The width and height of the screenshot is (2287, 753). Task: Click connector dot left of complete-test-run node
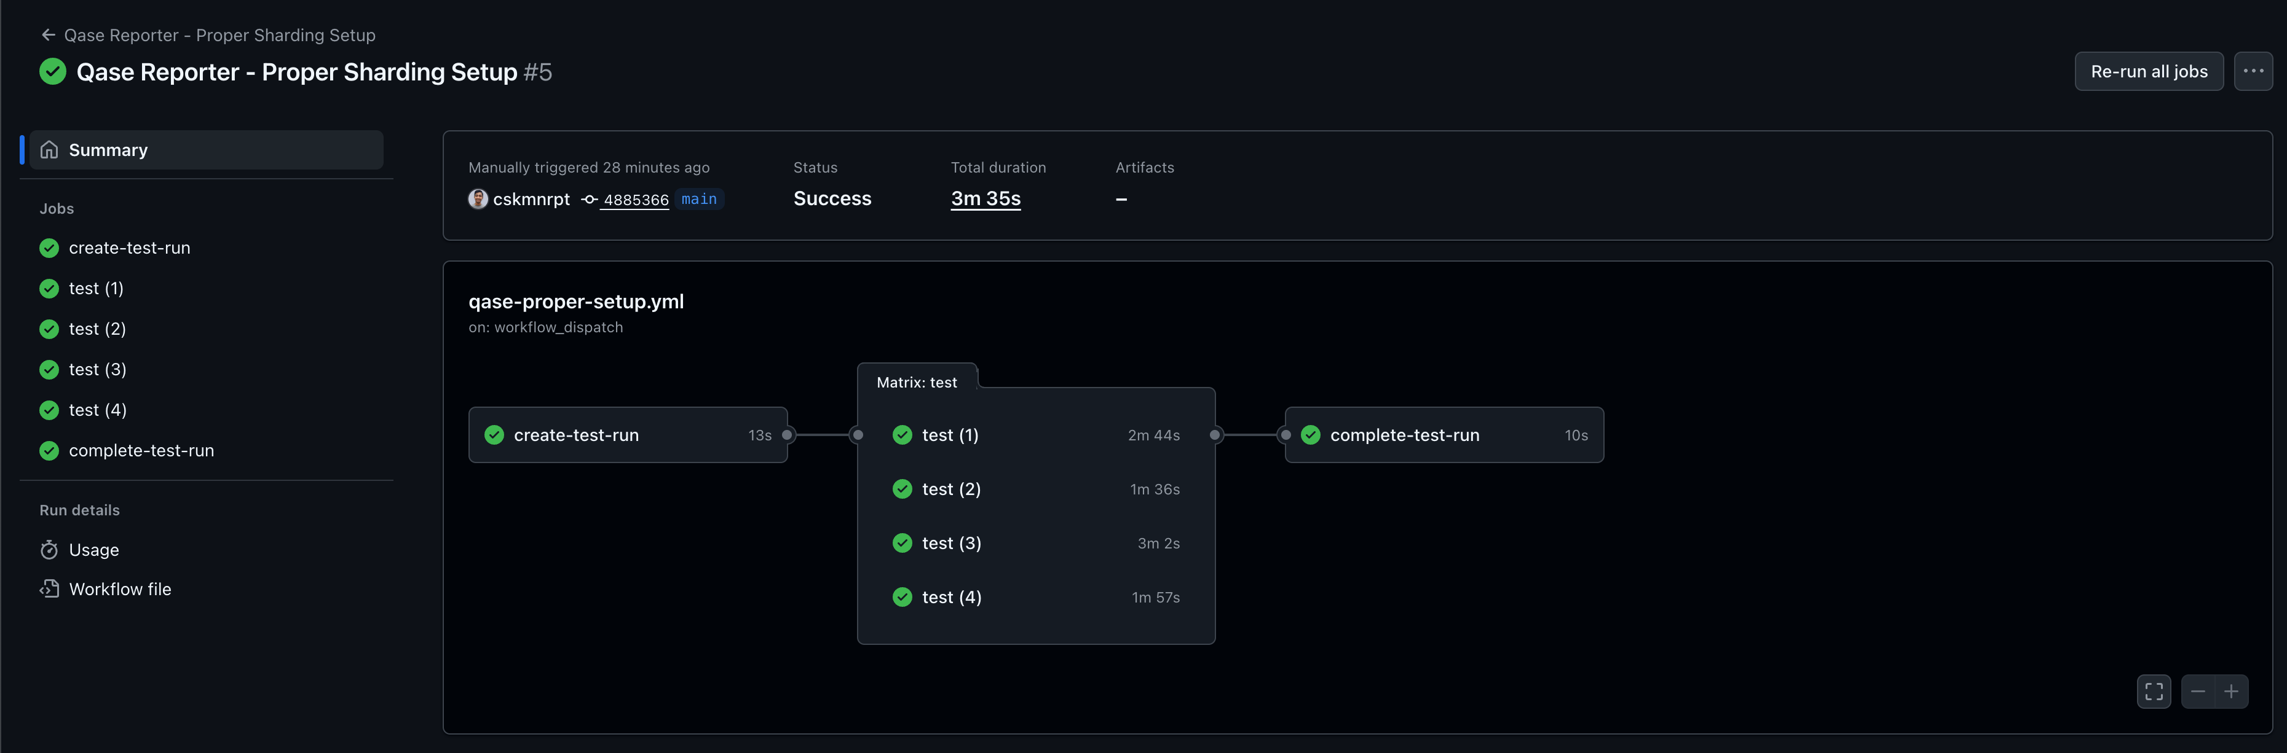click(x=1286, y=435)
